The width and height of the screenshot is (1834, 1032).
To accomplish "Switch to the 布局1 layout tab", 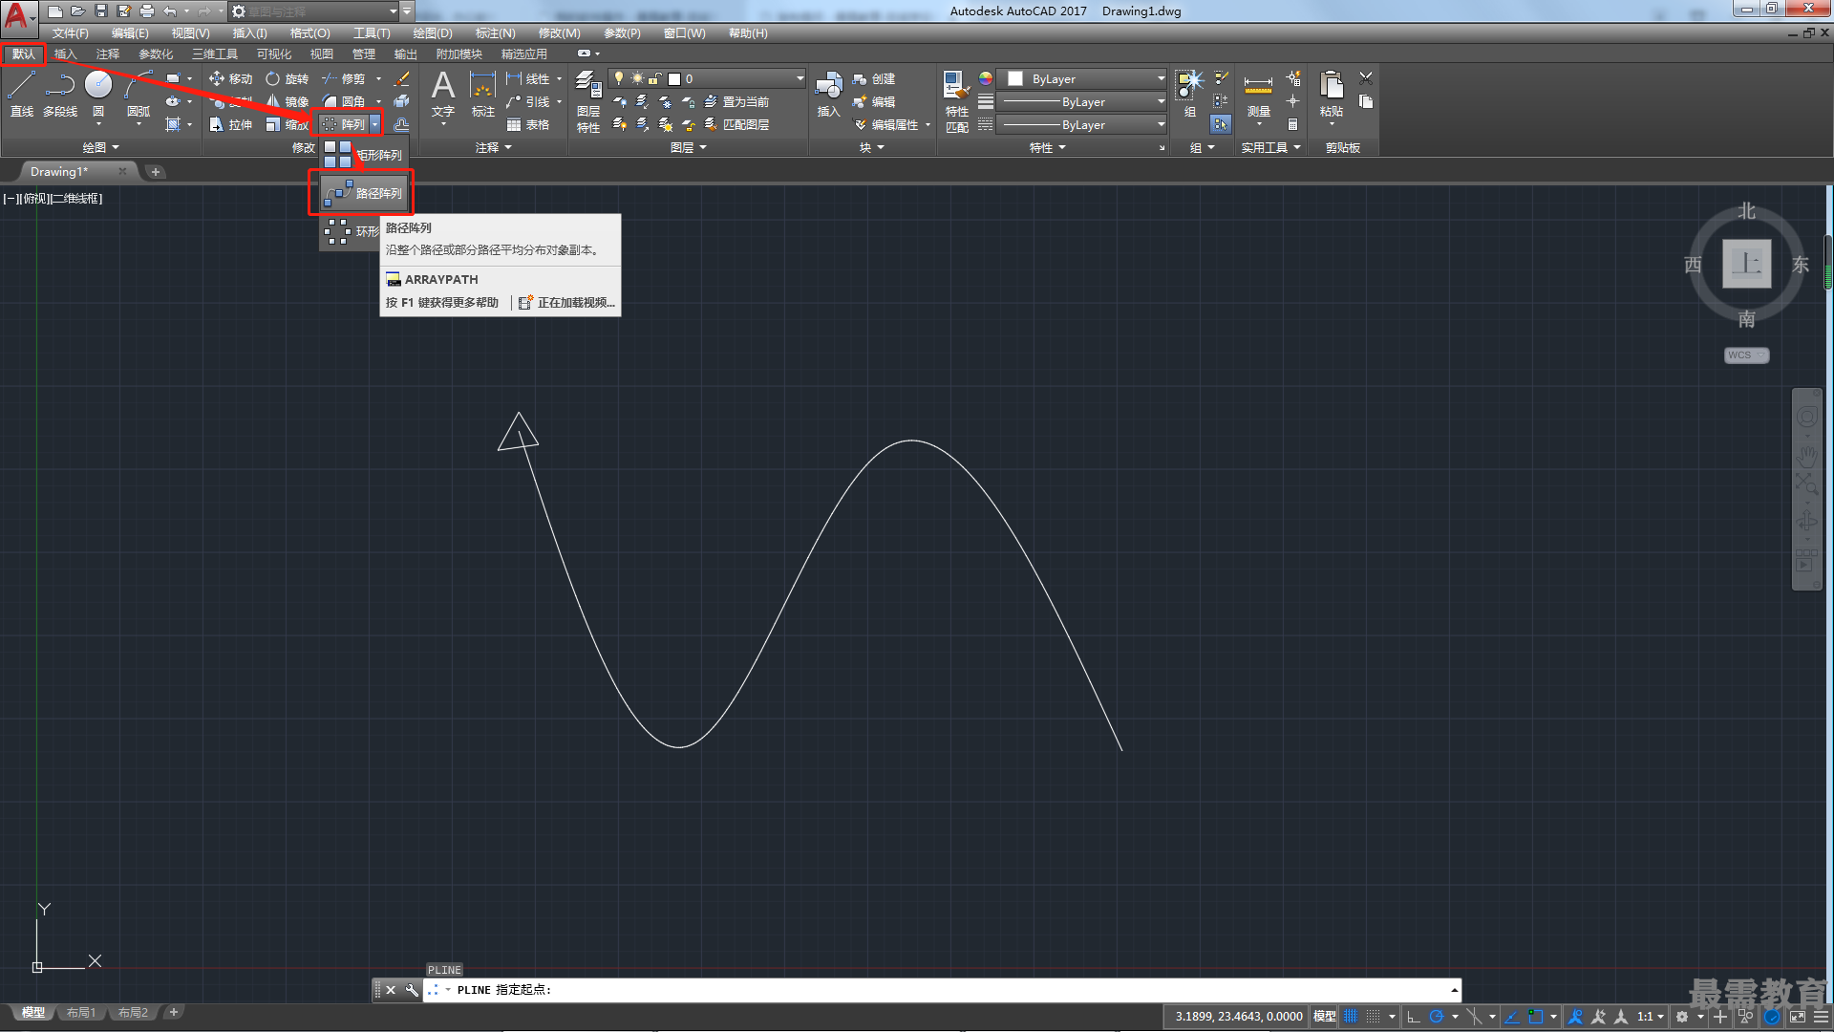I will [x=81, y=1012].
